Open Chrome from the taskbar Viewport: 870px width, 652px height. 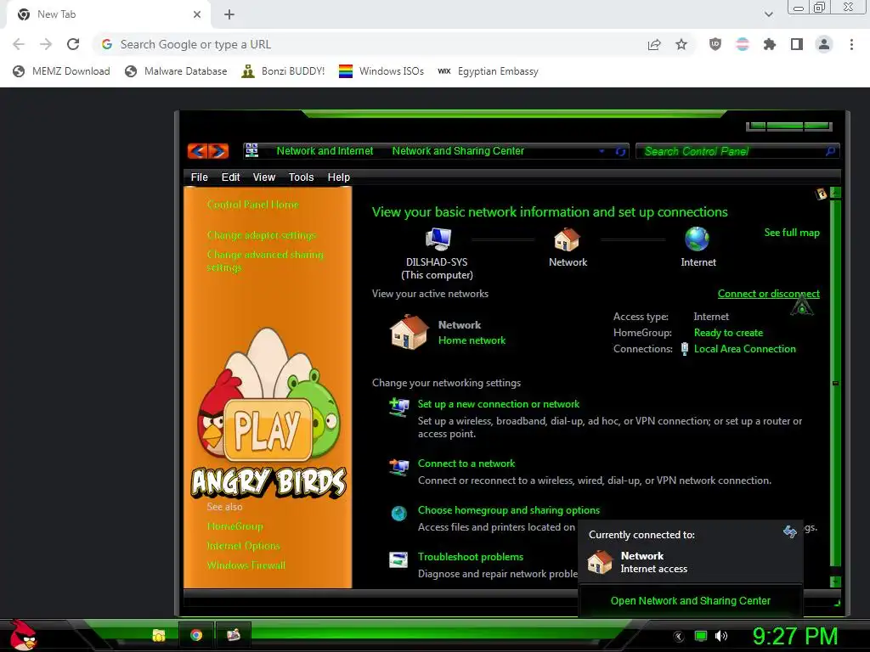[196, 635]
